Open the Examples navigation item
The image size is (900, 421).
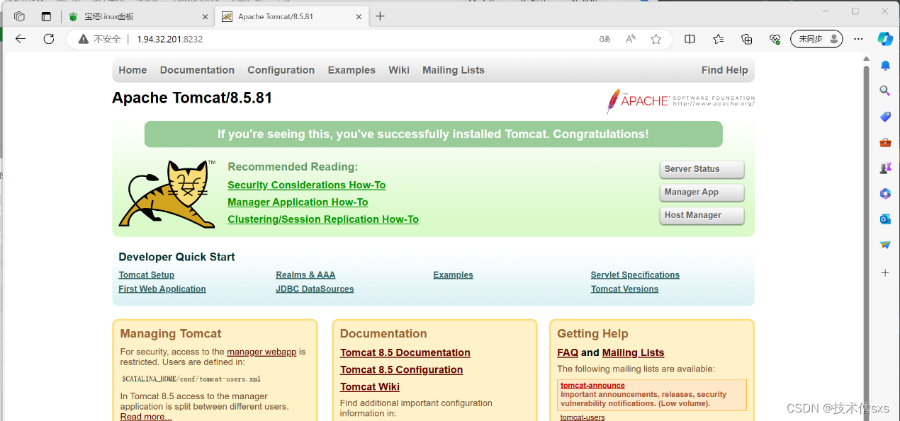[351, 70]
